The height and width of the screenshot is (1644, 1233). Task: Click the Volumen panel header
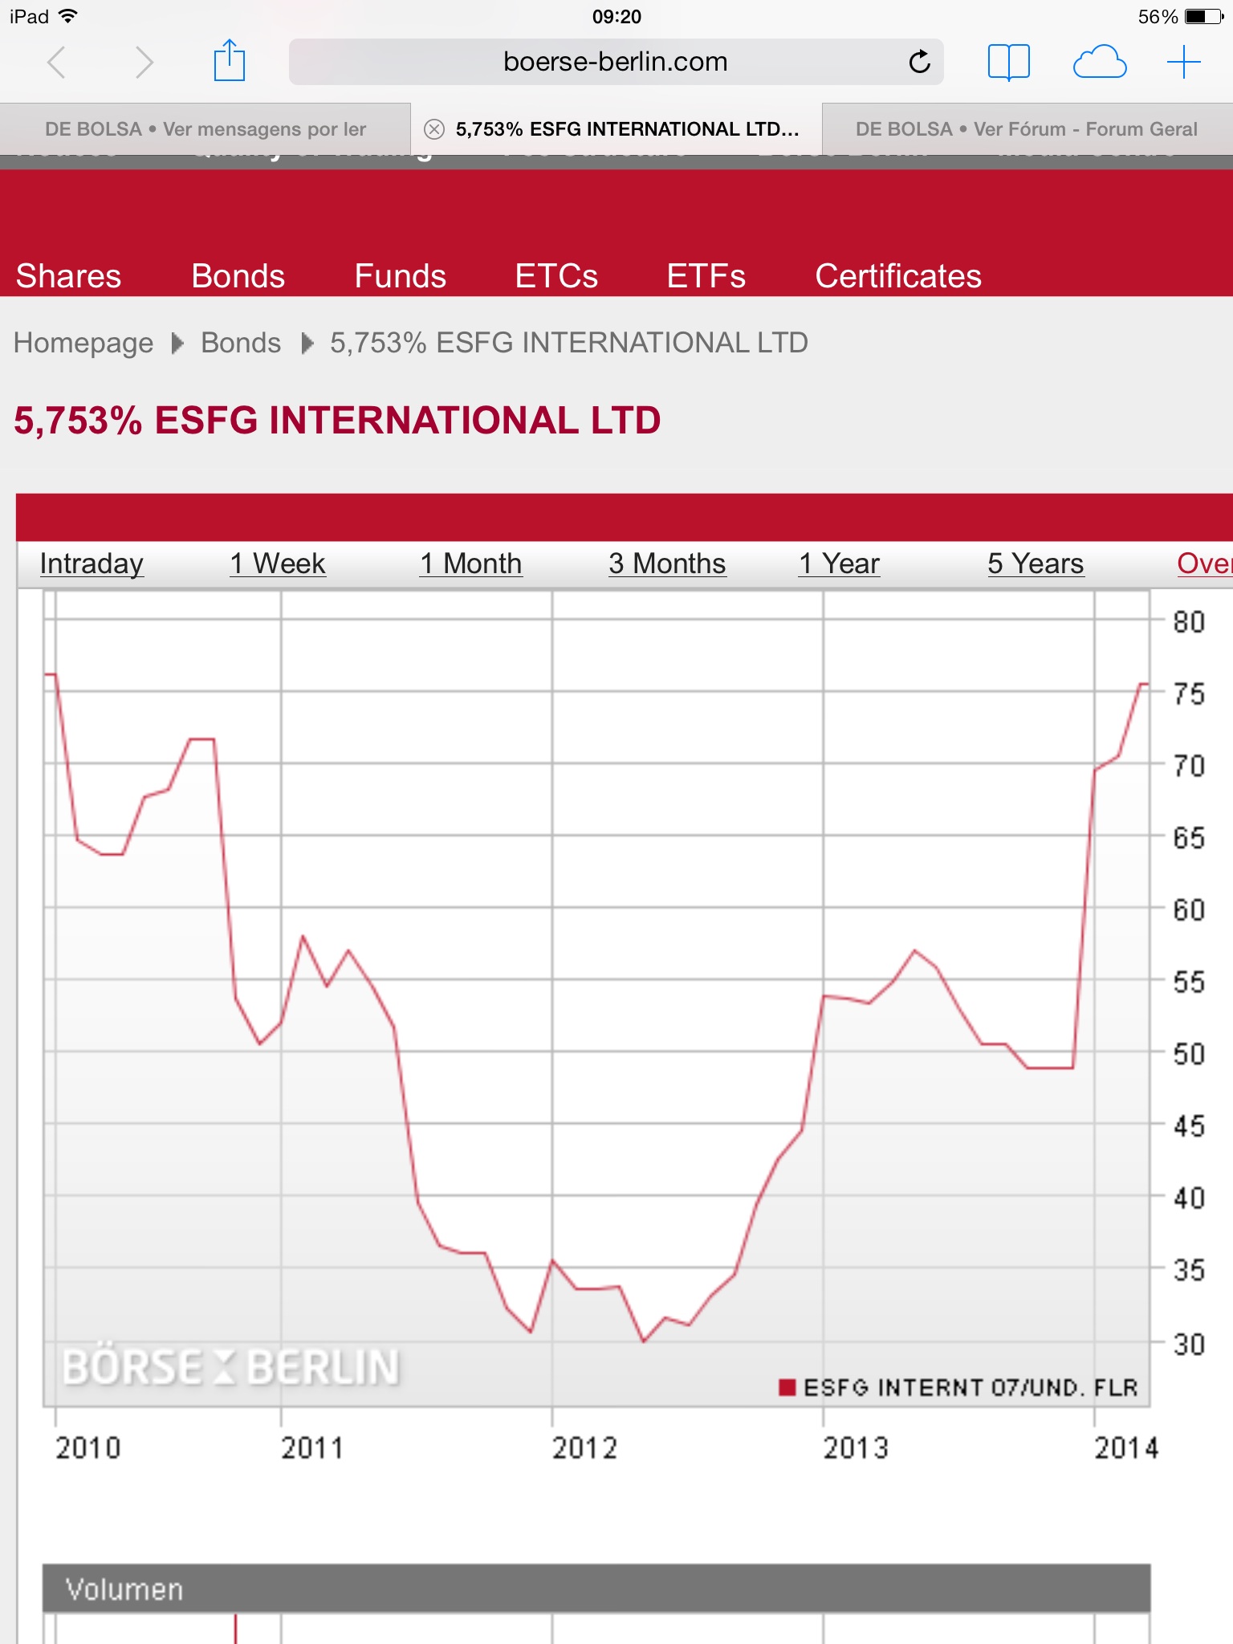tap(596, 1589)
